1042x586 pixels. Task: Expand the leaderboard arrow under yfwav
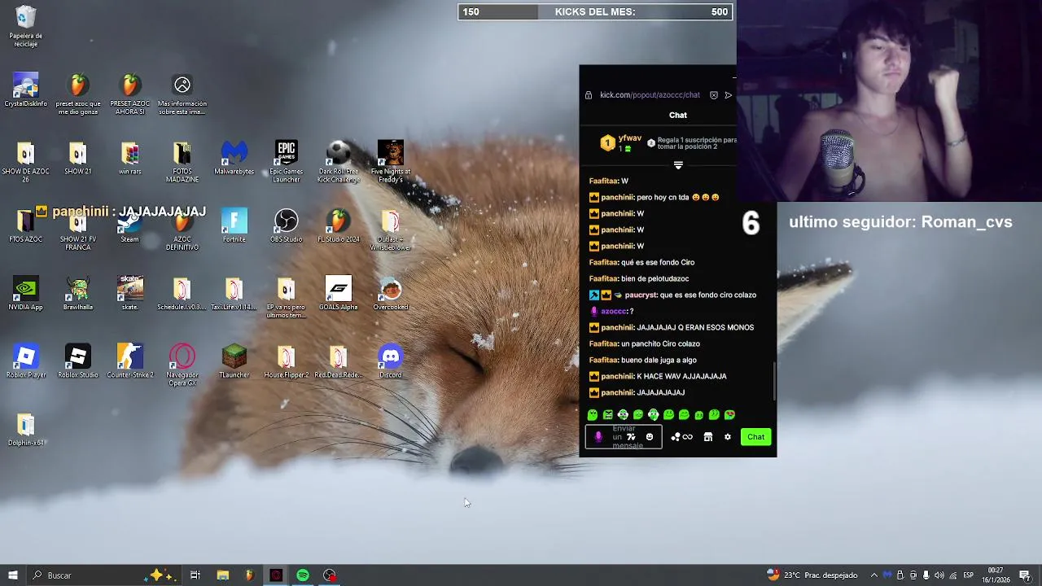[x=678, y=165]
